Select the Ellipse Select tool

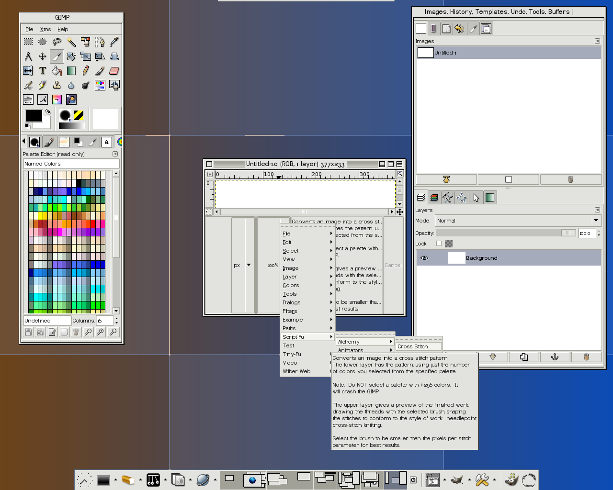point(43,42)
